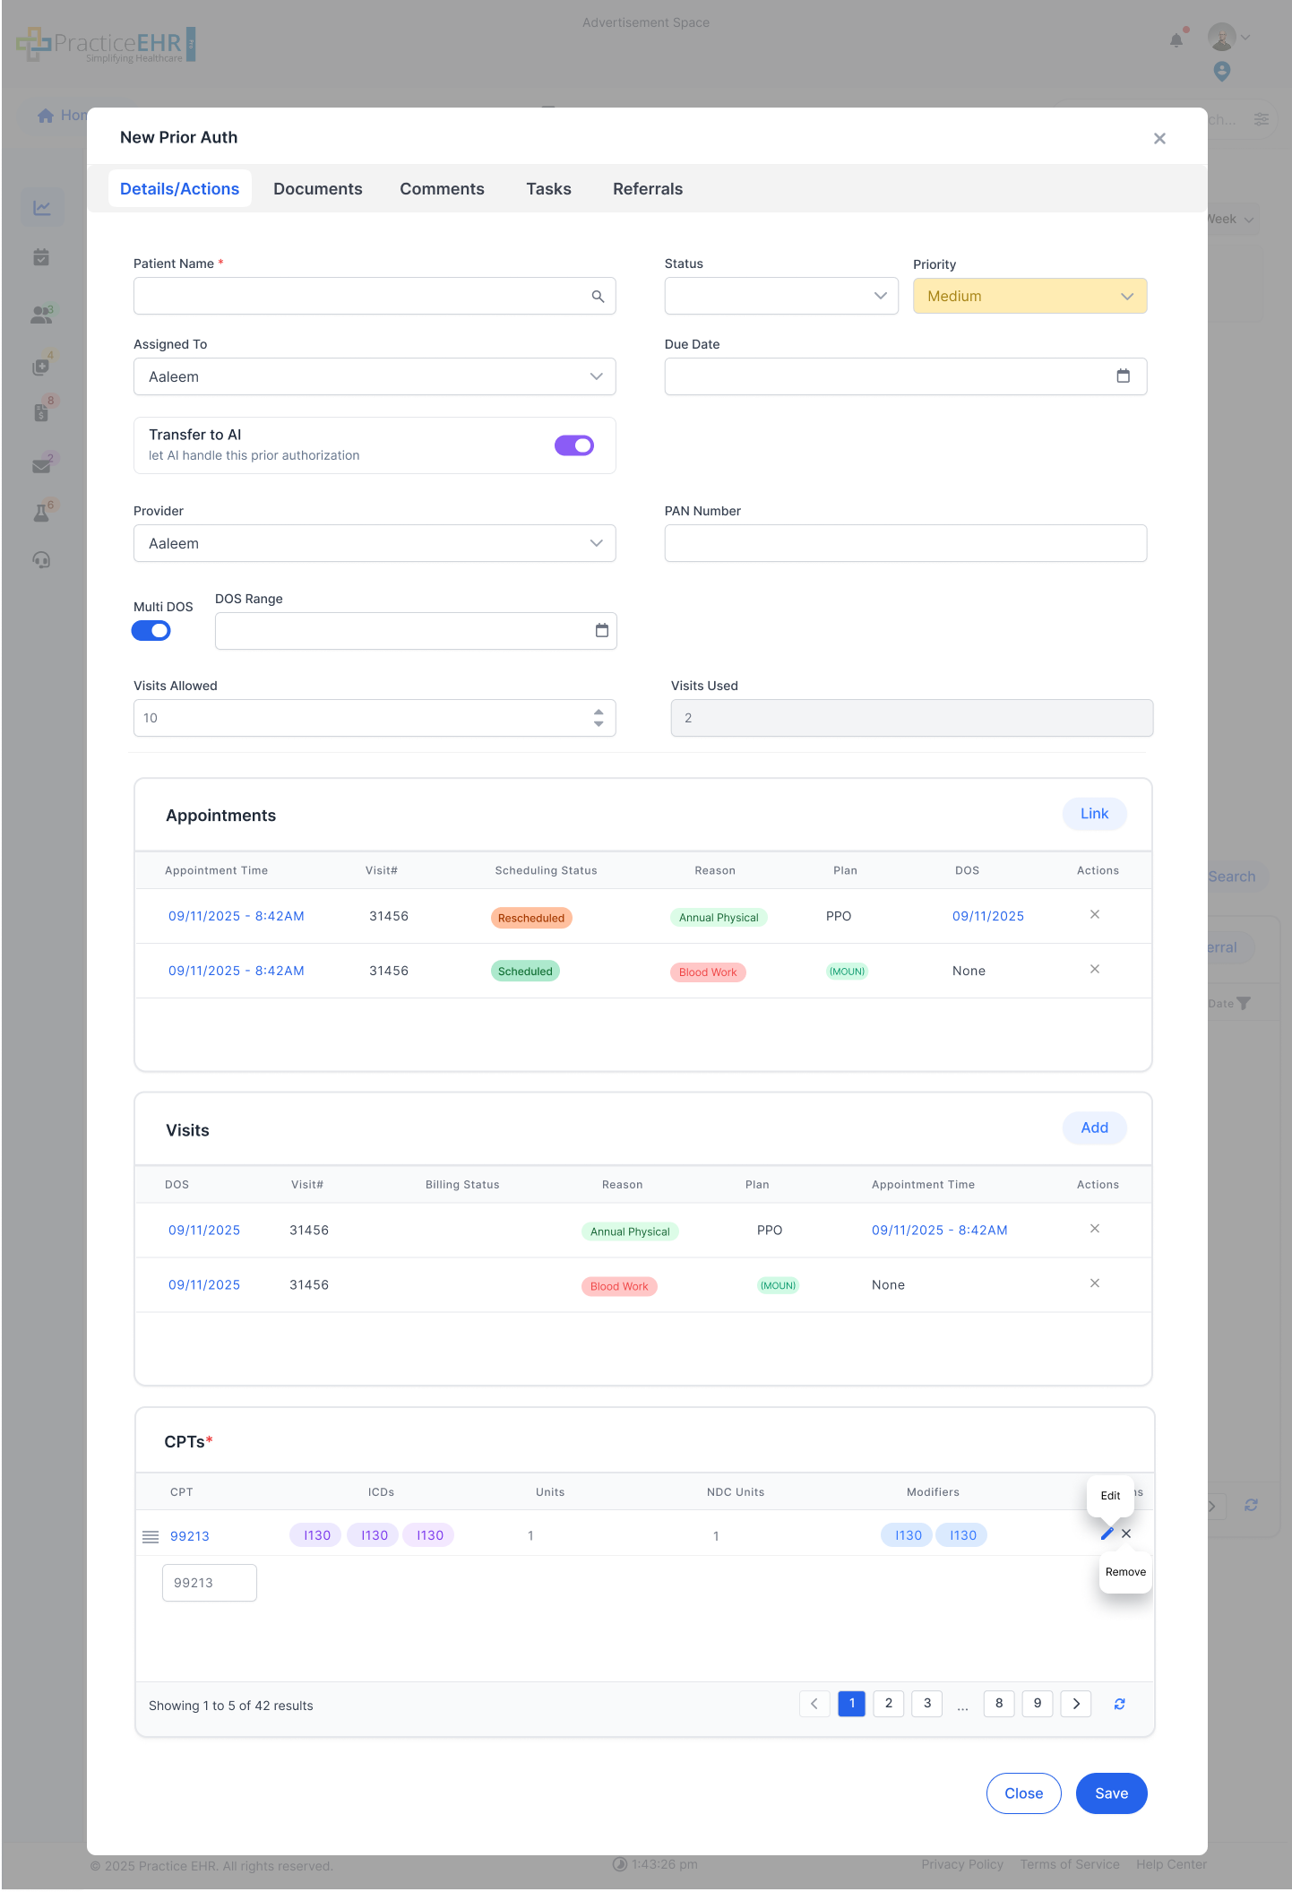
Task: Go to page 2 of CPT results
Action: [x=889, y=1704]
